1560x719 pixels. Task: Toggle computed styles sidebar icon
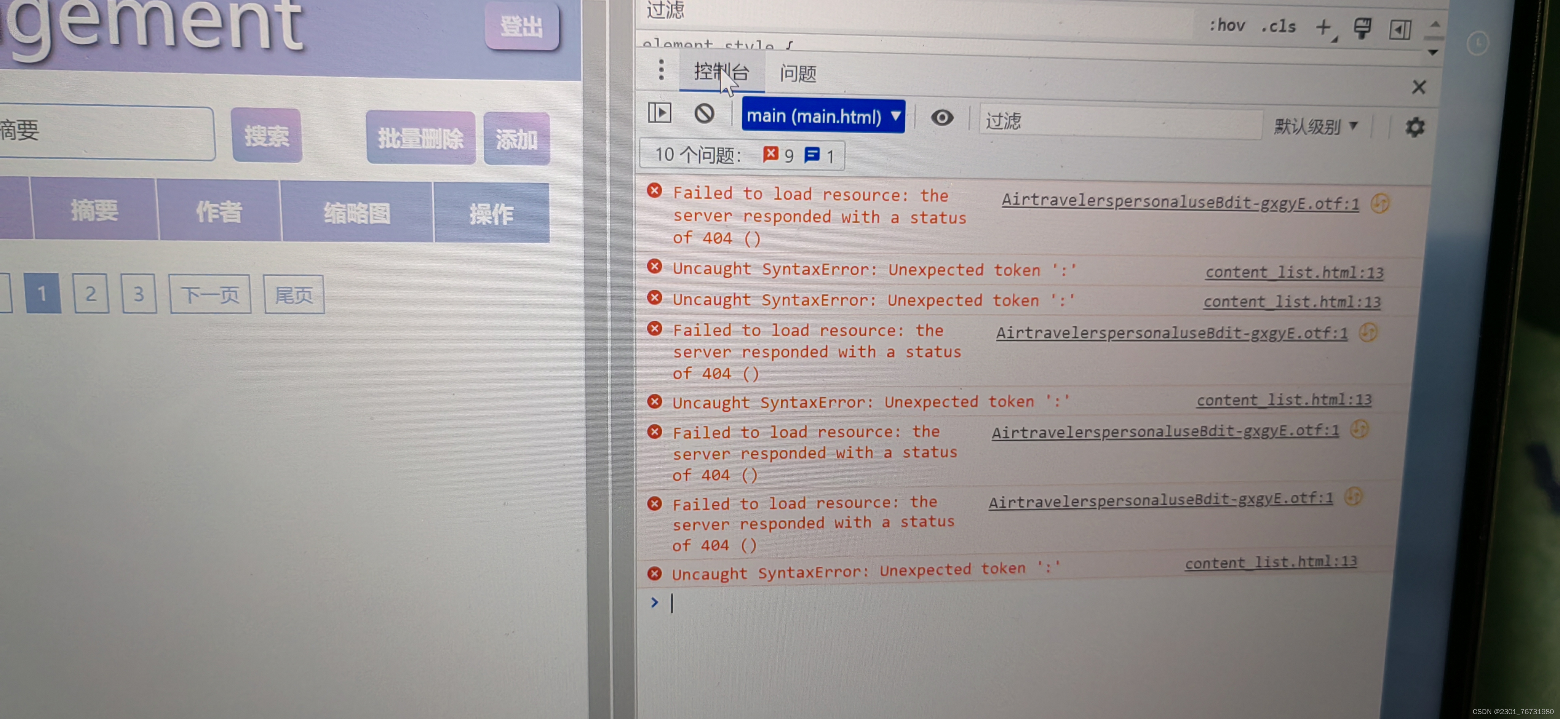[1400, 30]
